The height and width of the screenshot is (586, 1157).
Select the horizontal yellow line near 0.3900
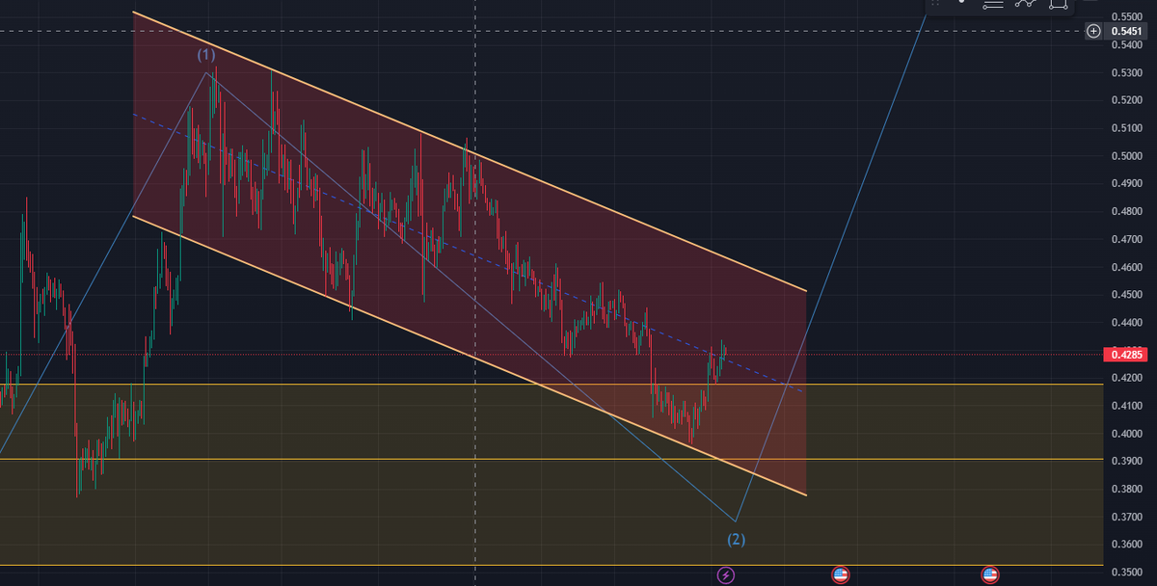(289, 459)
